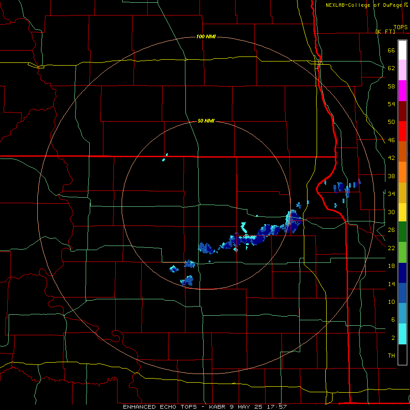Click the medium blue legend swatch

(x=402, y=293)
